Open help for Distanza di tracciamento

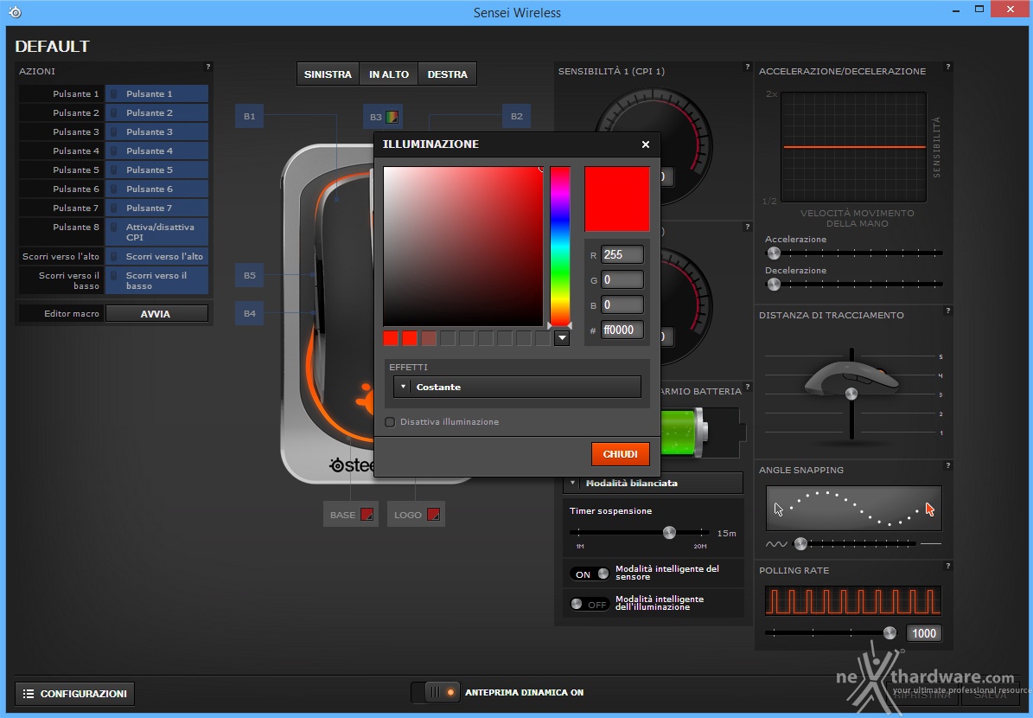point(948,311)
